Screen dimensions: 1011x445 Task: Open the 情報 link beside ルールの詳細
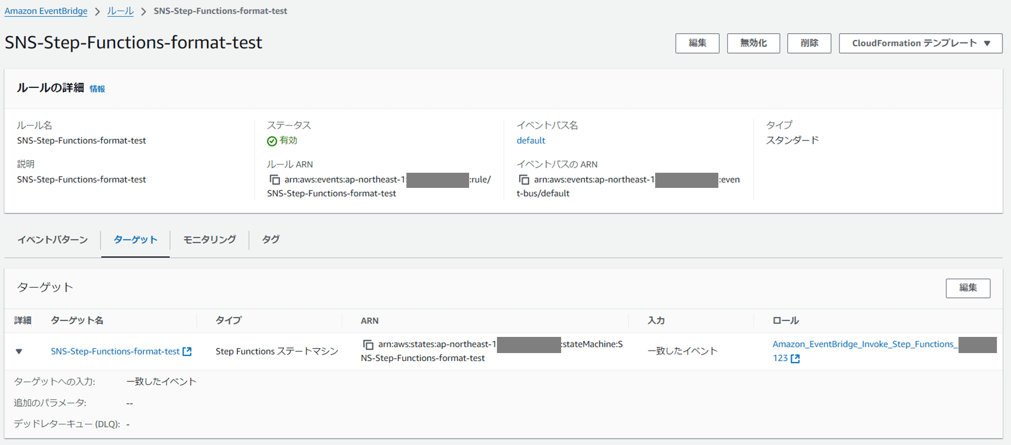coord(97,89)
